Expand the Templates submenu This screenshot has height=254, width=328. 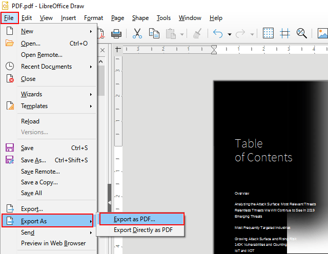[91, 106]
